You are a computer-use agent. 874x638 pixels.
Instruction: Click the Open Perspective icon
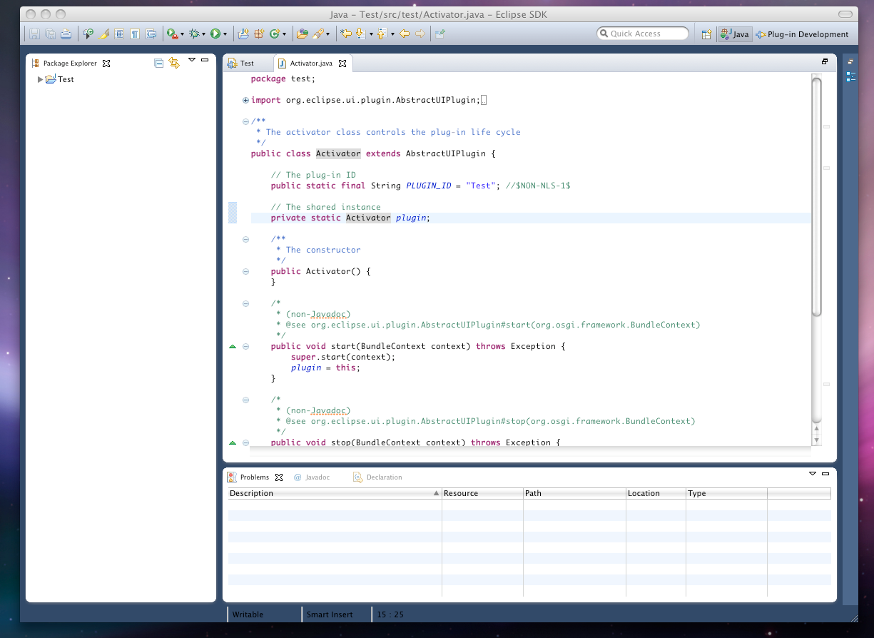[706, 34]
